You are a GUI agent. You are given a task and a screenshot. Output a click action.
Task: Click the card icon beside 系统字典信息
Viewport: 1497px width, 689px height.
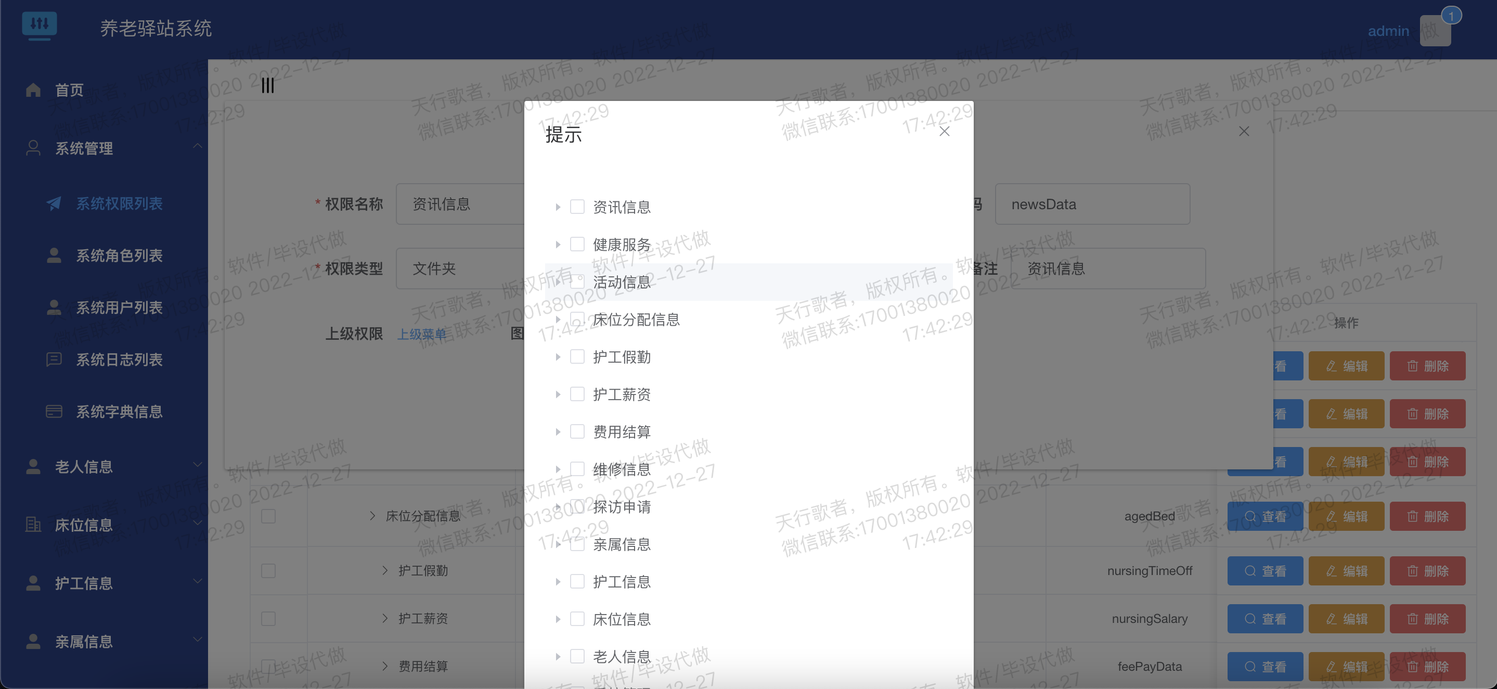(54, 412)
